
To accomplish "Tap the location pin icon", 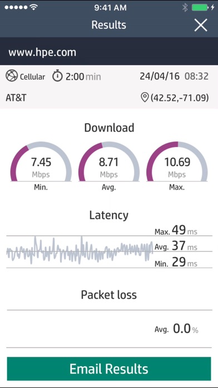I will tap(145, 98).
